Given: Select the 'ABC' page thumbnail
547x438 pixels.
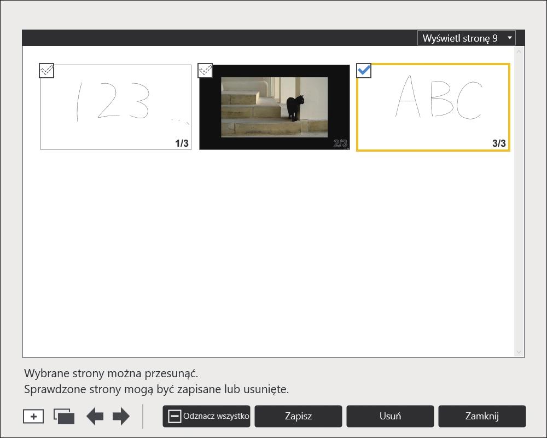Looking at the screenshot, I should tap(433, 107).
